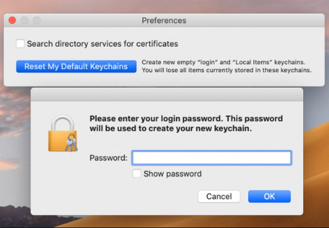Click the "Password:" field label
This screenshot has width=329, height=228.
(109, 158)
